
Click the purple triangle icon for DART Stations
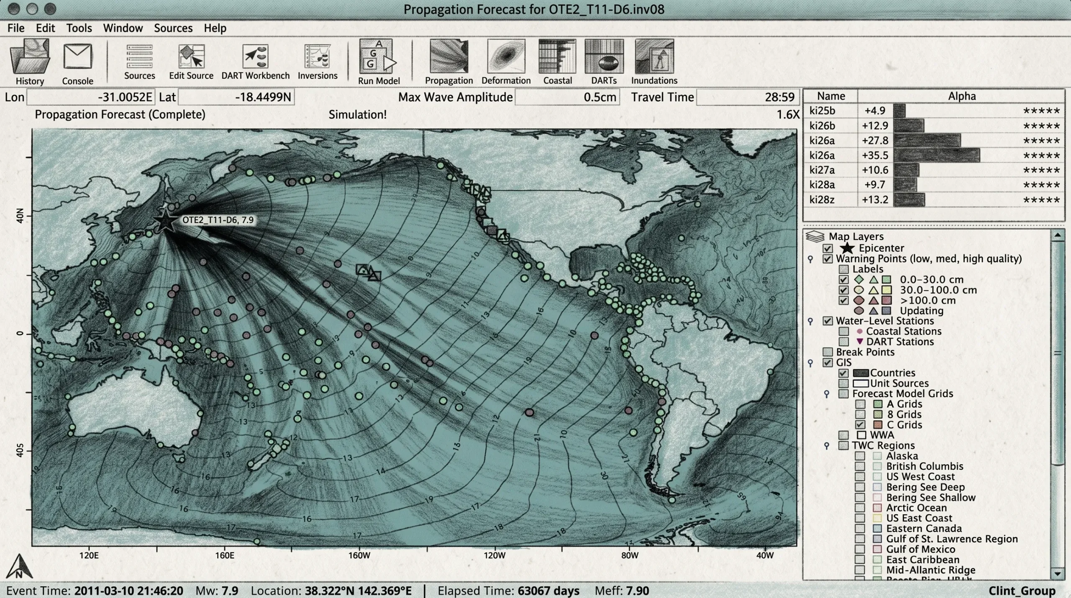[860, 342]
